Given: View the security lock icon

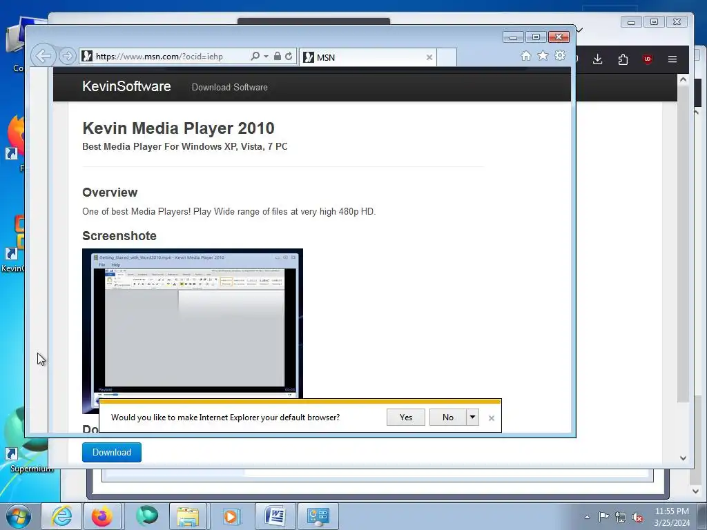Looking at the screenshot, I should [278, 57].
